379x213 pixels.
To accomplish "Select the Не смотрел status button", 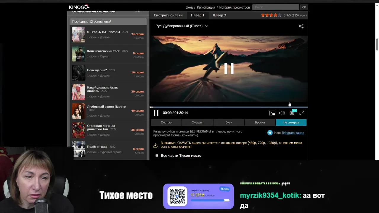I will pos(291,122).
